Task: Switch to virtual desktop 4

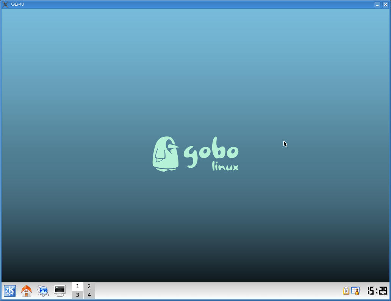Action: click(x=89, y=295)
